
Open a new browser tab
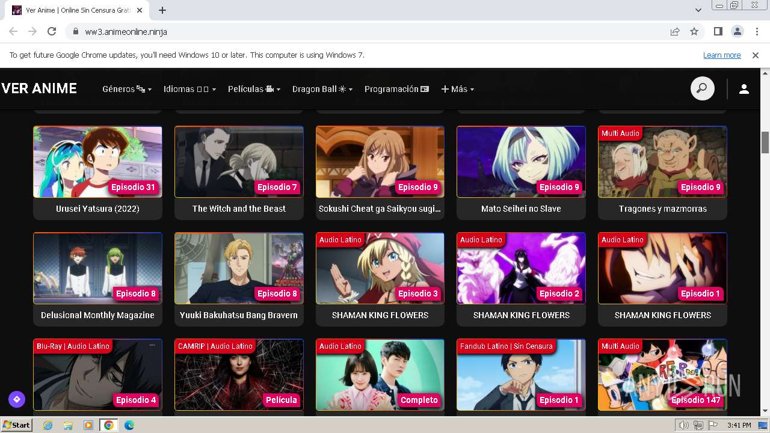click(162, 10)
